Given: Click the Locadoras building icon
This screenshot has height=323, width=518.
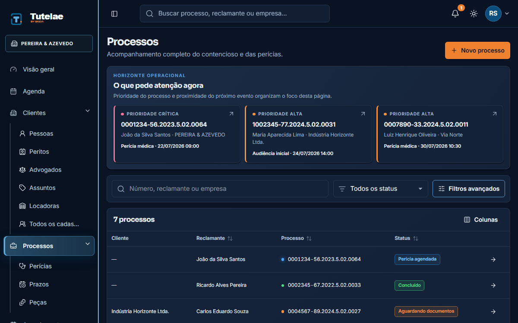Looking at the screenshot, I should coord(22,206).
